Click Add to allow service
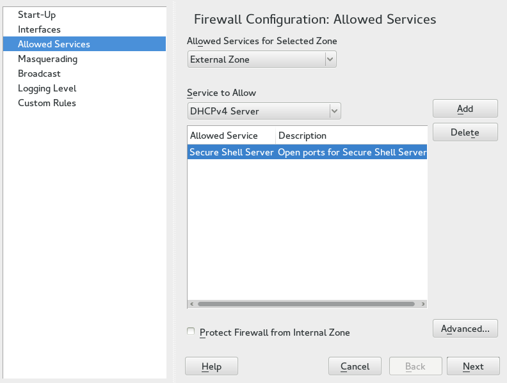 (465, 109)
